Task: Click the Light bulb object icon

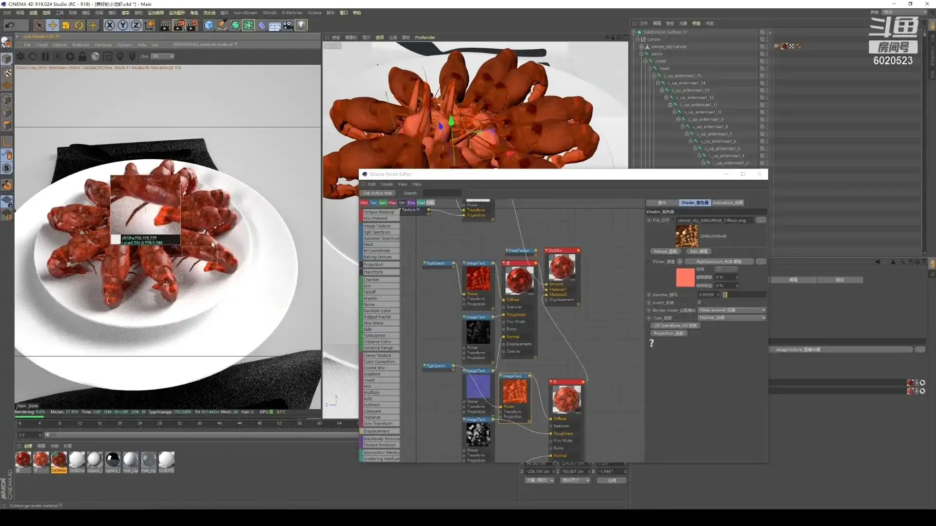Action: point(301,25)
